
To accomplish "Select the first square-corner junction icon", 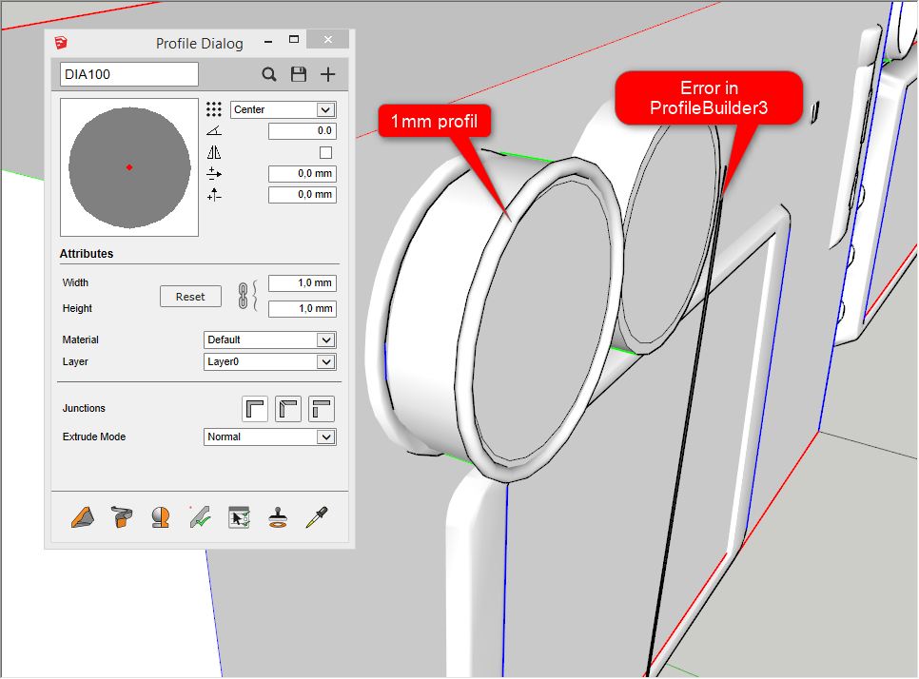I will tap(255, 409).
